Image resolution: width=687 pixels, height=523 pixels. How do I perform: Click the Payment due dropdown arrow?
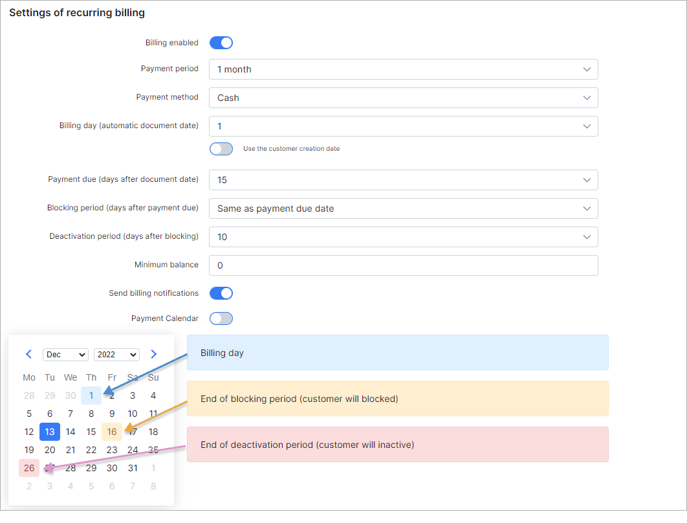click(x=587, y=179)
